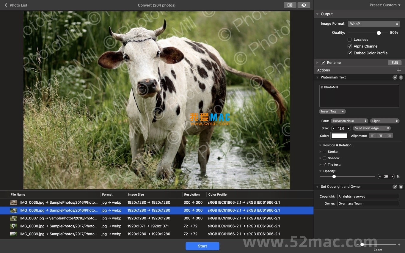This screenshot has width=405, height=253.
Task: Open the Preset: Custom menu
Action: coord(385,5)
